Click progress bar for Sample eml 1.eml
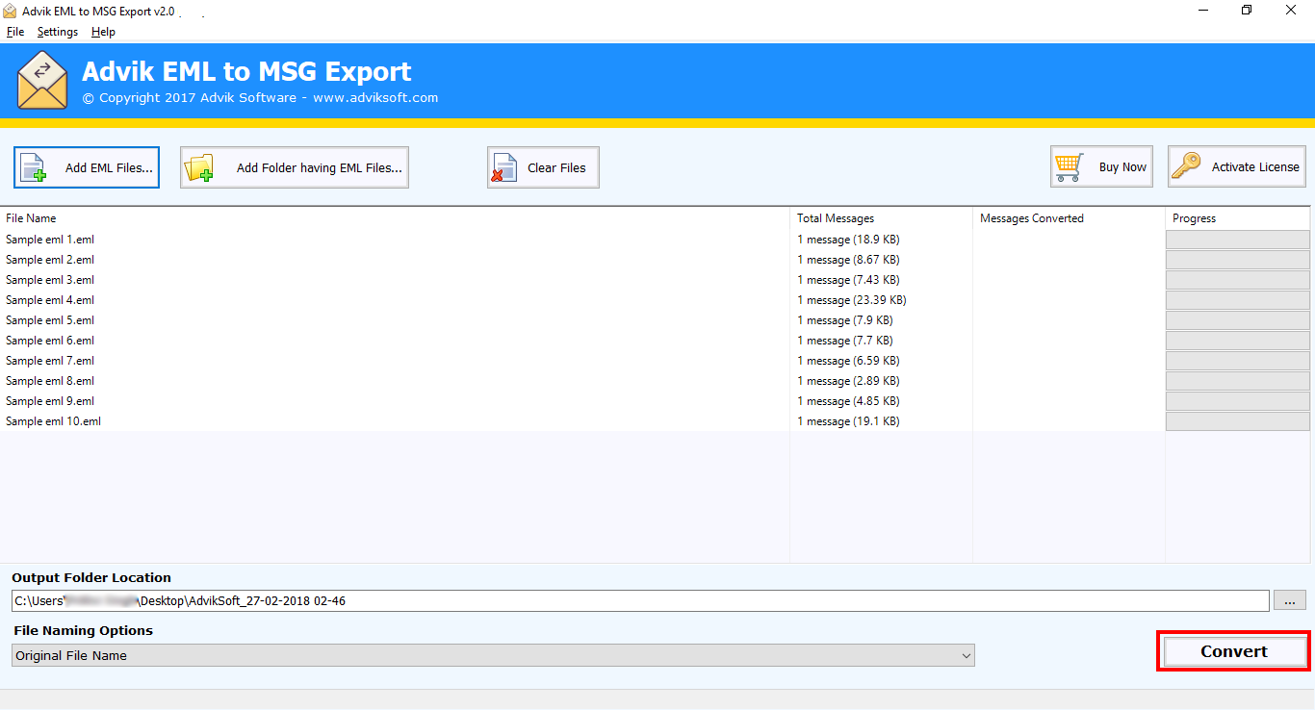Viewport: 1315px width, 710px height. point(1238,240)
